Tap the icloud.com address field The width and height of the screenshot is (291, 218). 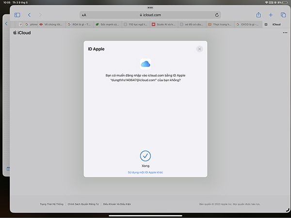point(150,15)
